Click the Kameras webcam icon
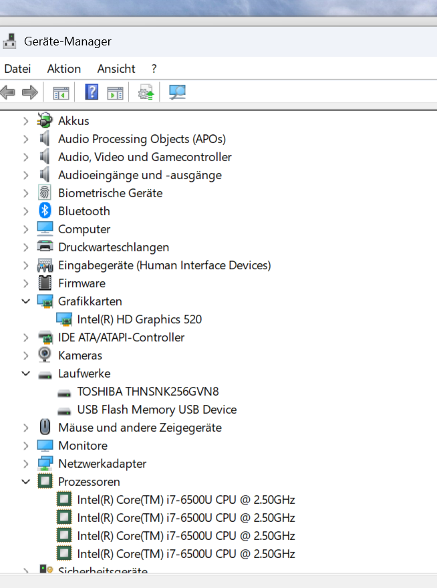This screenshot has height=588, width=437. 45,355
